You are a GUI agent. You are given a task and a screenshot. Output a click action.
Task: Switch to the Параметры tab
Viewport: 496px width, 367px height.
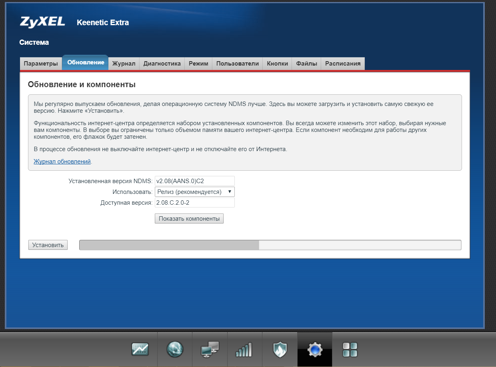click(x=40, y=63)
